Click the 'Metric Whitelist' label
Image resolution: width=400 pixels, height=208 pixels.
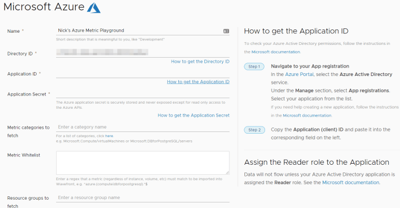(24, 155)
